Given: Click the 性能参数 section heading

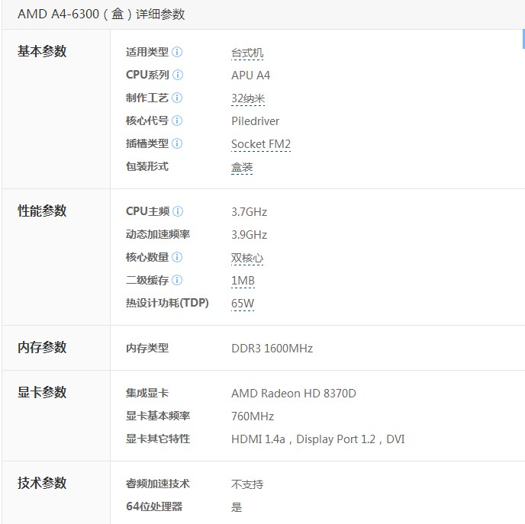Looking at the screenshot, I should point(42,211).
